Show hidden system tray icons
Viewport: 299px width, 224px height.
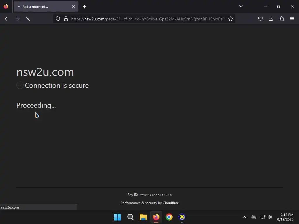(244, 217)
